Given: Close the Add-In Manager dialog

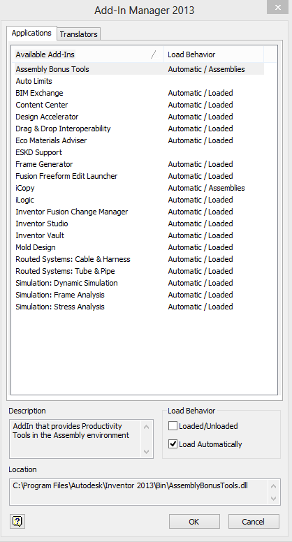Looking at the screenshot, I should [277, 7].
